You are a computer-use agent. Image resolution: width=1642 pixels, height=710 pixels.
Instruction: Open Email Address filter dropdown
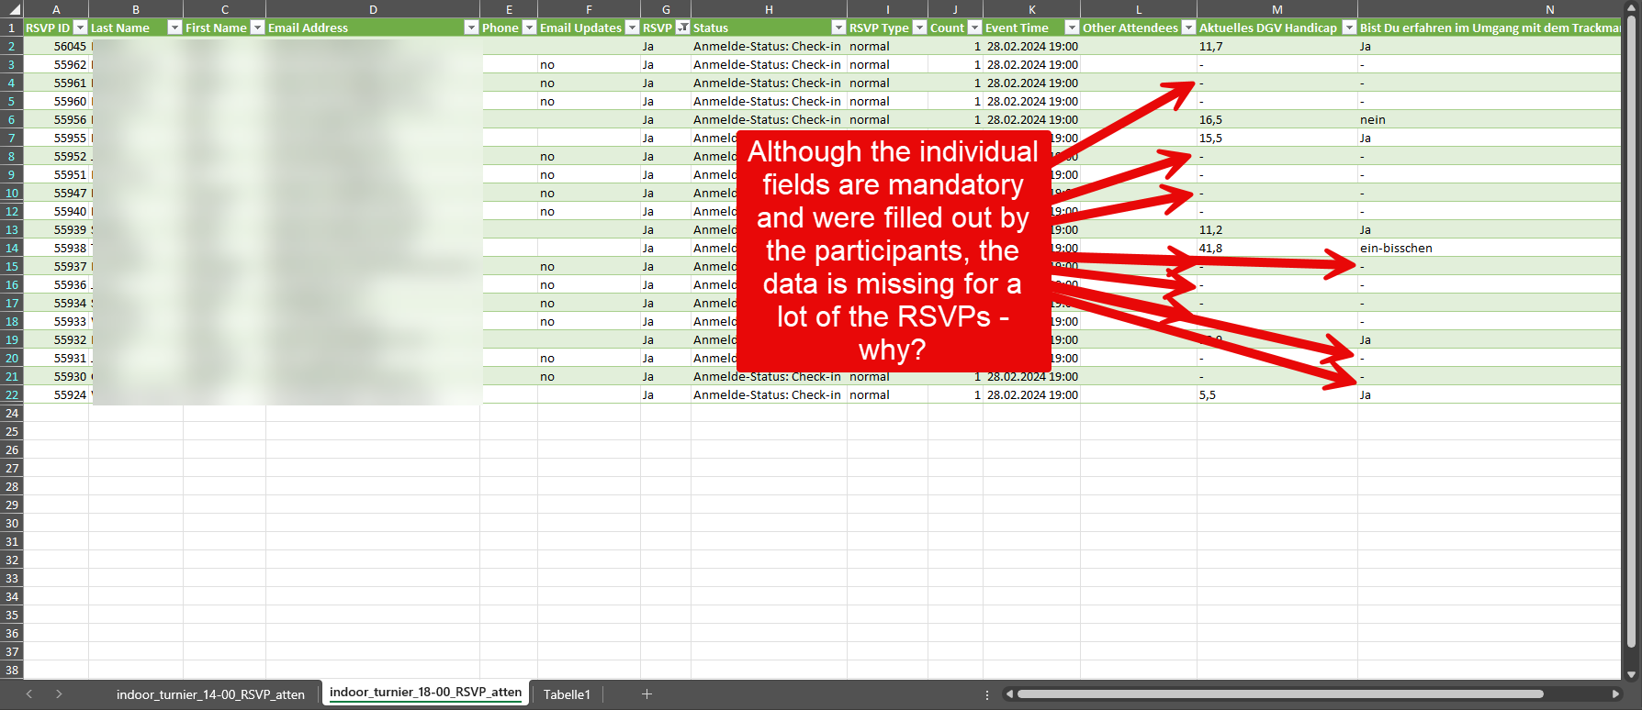(x=471, y=28)
